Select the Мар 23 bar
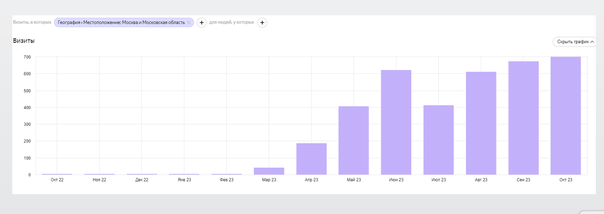 pos(269,171)
